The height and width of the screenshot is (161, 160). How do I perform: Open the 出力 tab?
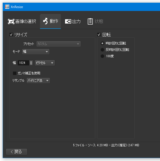pos(73,21)
